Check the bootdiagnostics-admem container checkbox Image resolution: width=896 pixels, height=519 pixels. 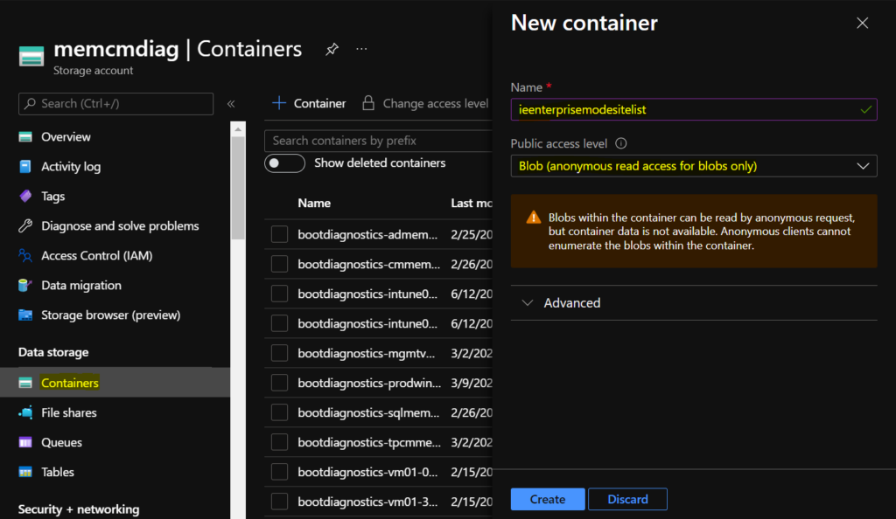click(279, 234)
